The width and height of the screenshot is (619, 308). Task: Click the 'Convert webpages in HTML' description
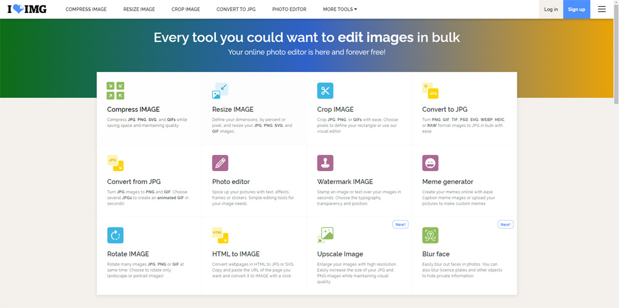pos(253,270)
